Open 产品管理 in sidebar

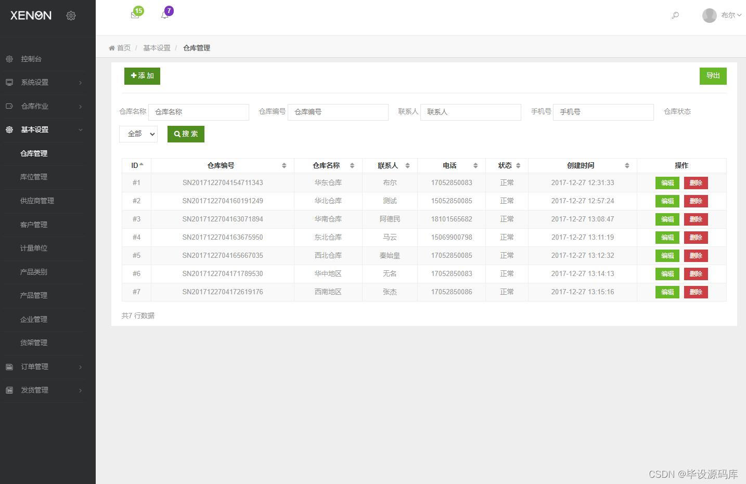pyautogui.click(x=34, y=295)
